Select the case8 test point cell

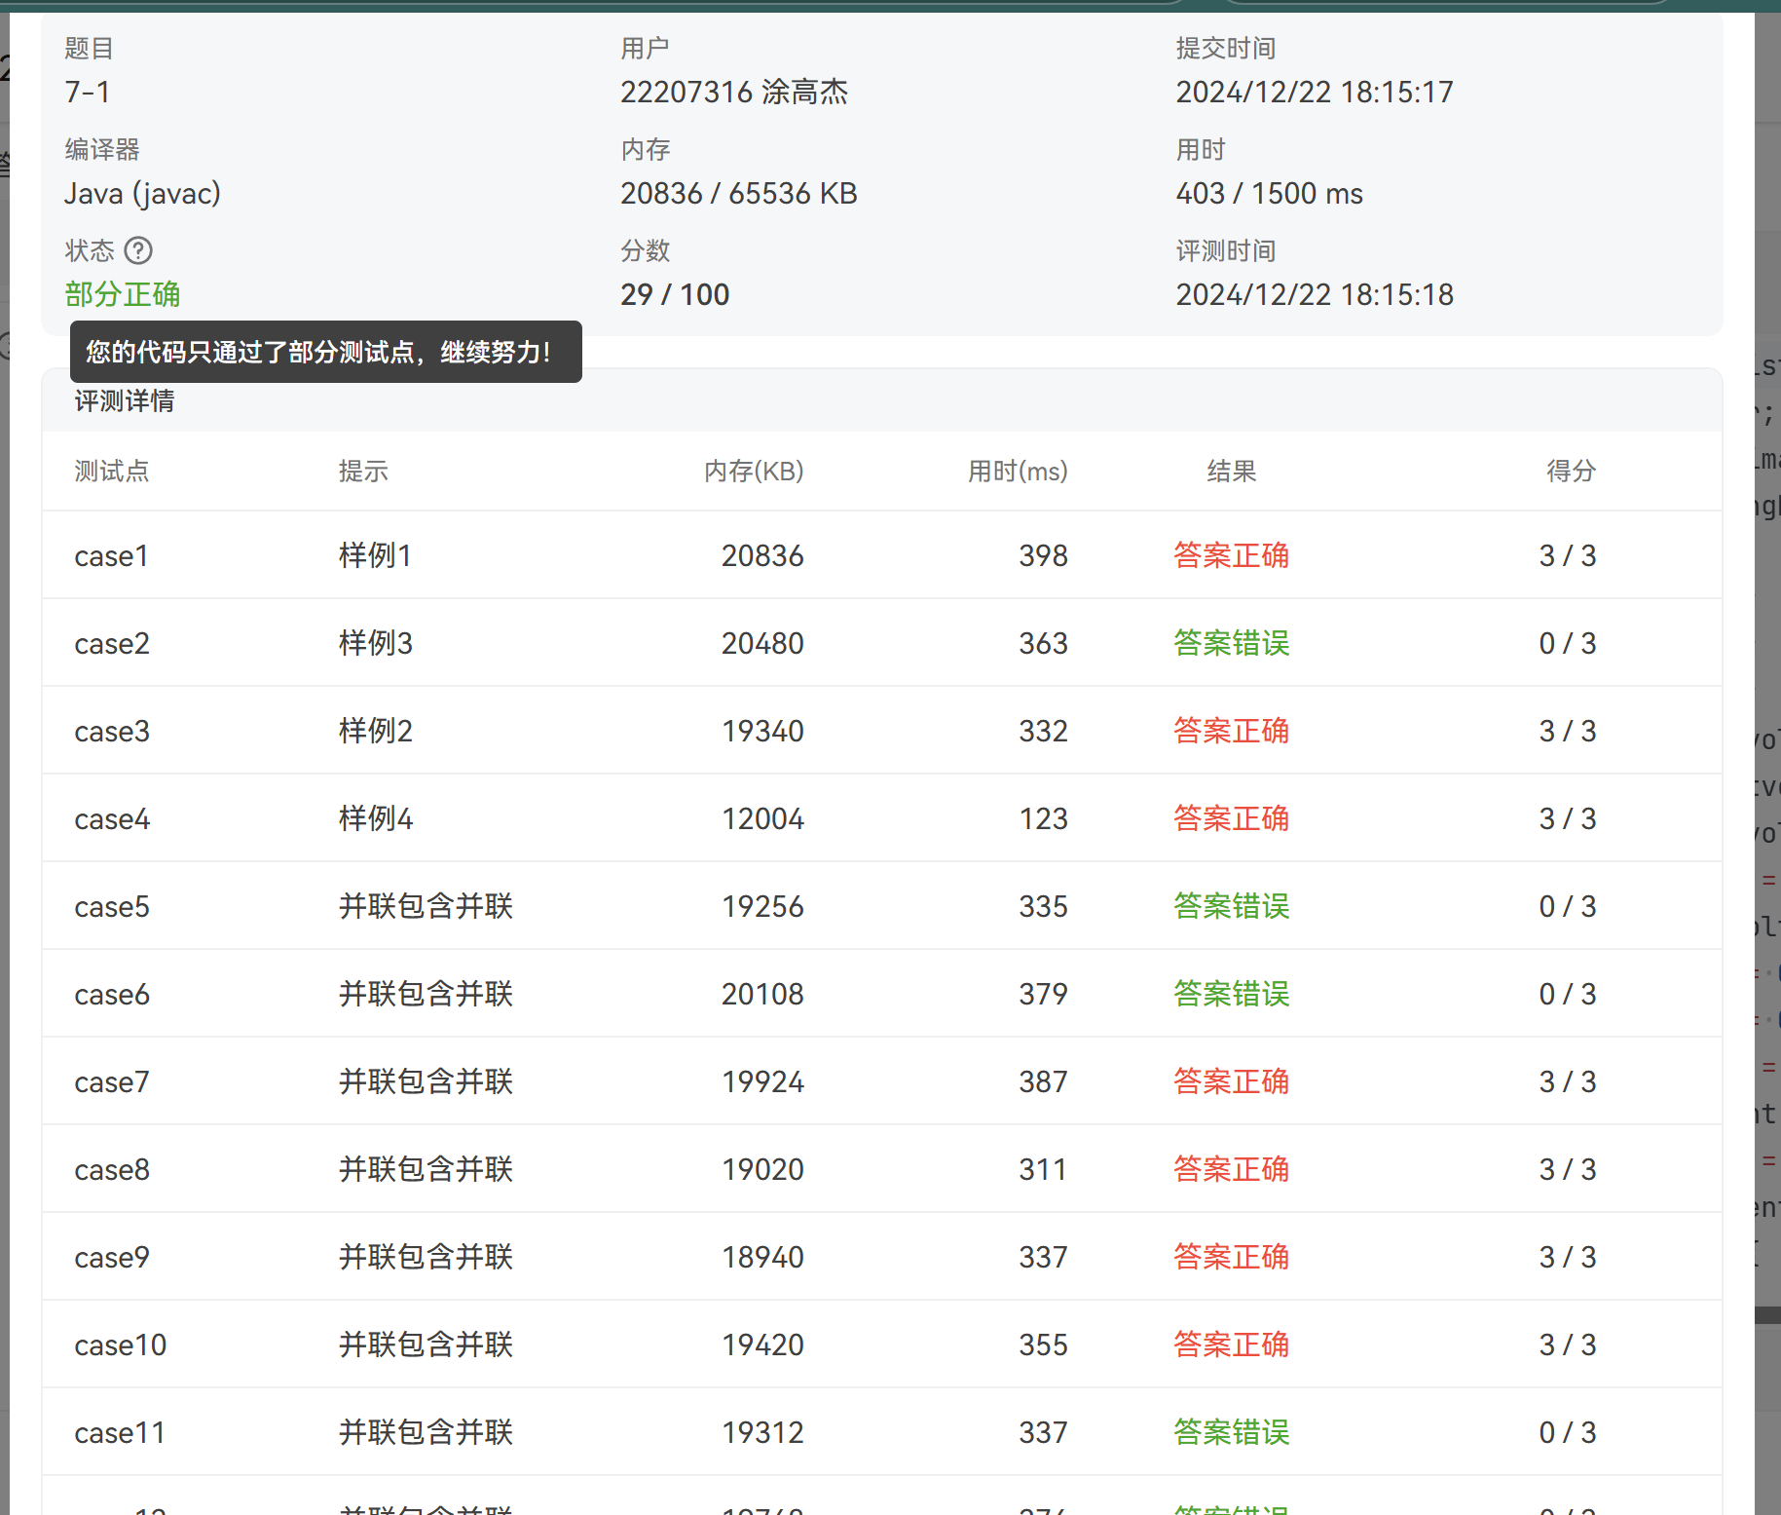[x=112, y=1169]
